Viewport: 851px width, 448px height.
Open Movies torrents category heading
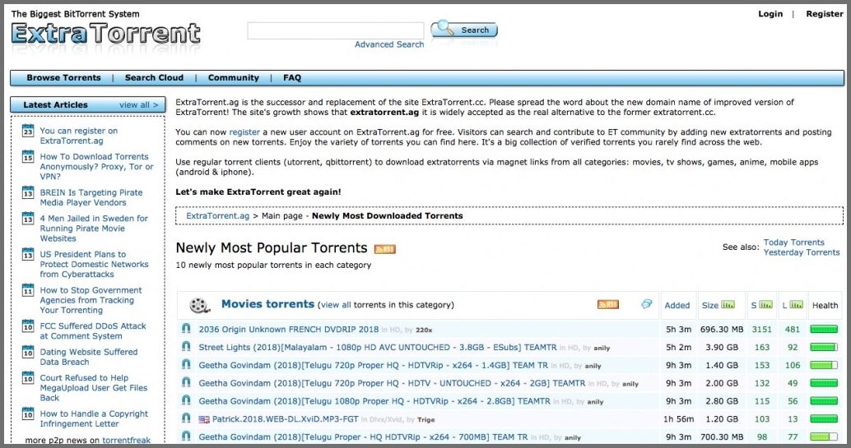tap(267, 303)
